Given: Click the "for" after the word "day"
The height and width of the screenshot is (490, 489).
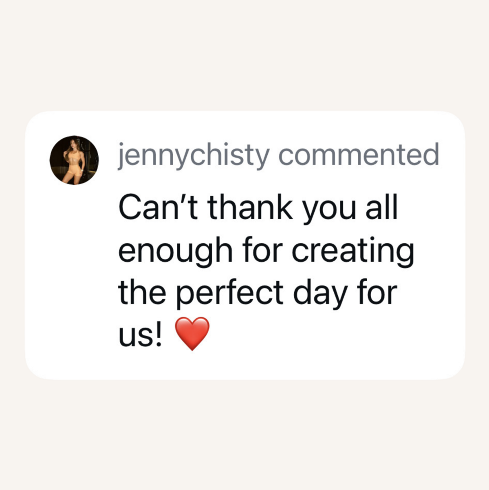Looking at the screenshot, I should coord(377,292).
